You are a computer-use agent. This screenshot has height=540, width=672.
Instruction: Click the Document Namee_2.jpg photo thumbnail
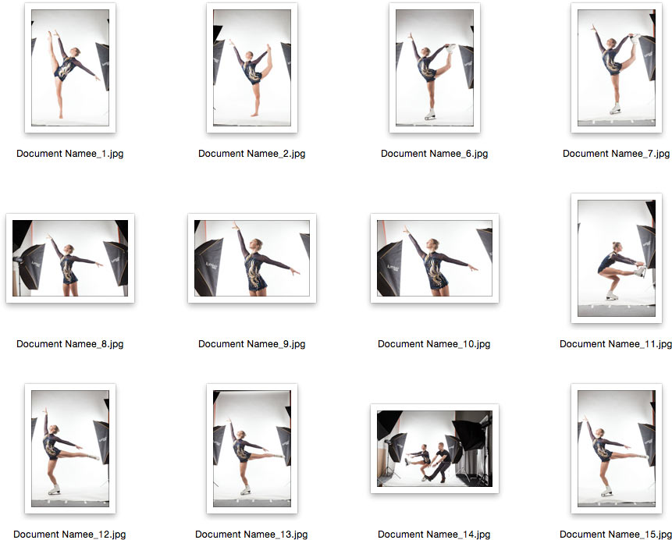click(x=252, y=68)
